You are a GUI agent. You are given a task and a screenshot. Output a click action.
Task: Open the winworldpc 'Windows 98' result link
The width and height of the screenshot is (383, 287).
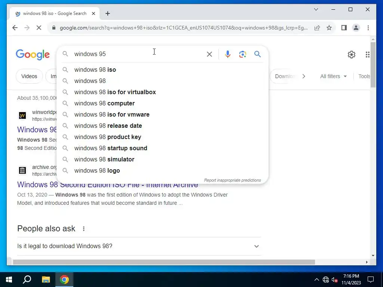(x=37, y=130)
